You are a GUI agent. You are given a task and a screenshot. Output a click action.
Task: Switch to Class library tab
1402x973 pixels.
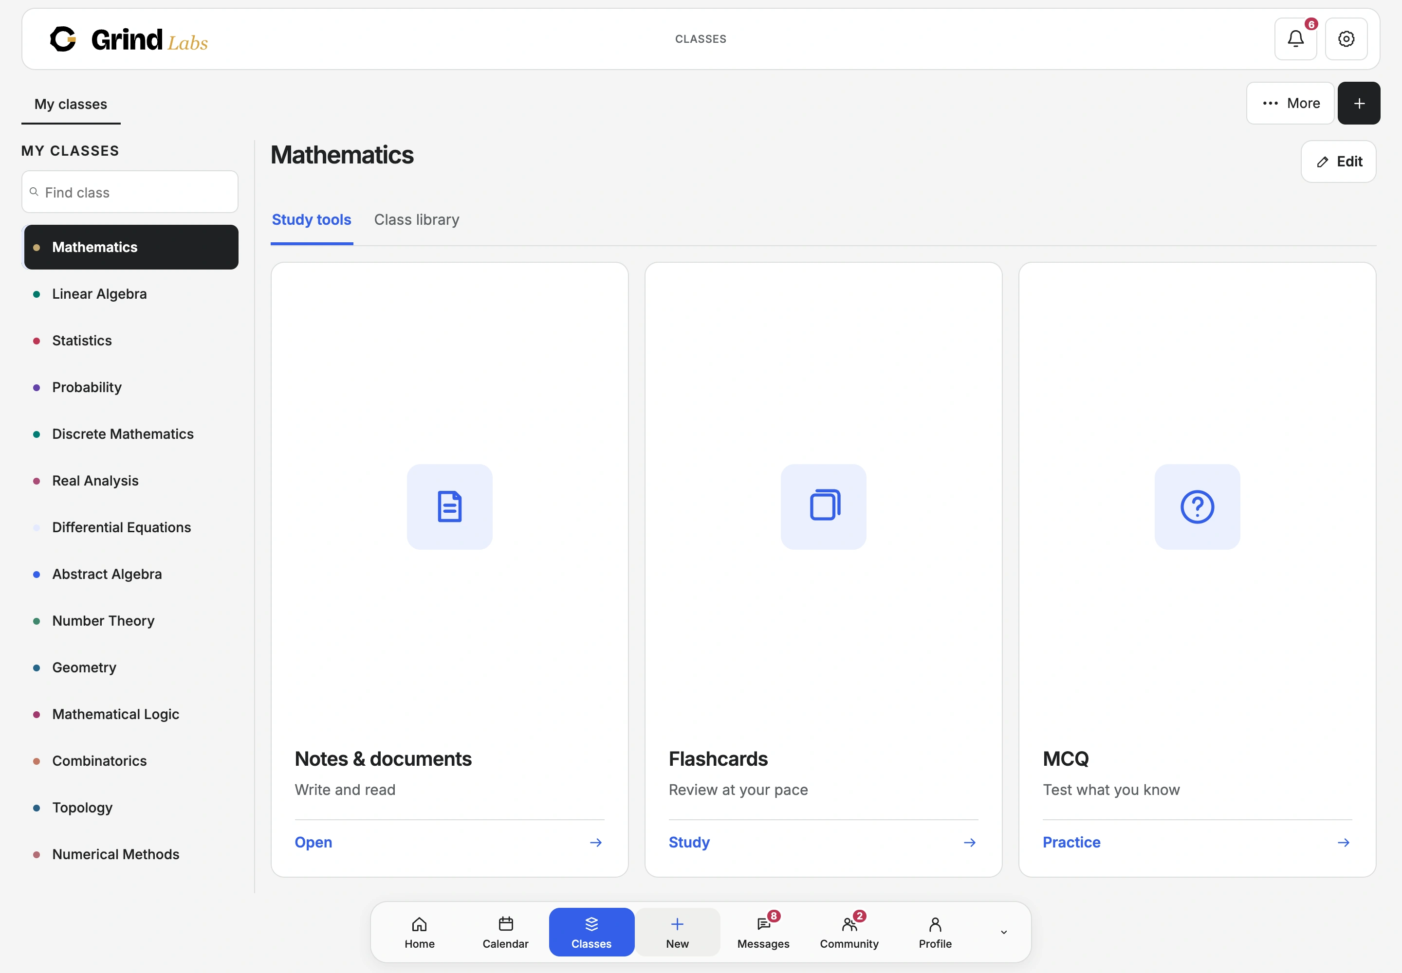coord(417,220)
